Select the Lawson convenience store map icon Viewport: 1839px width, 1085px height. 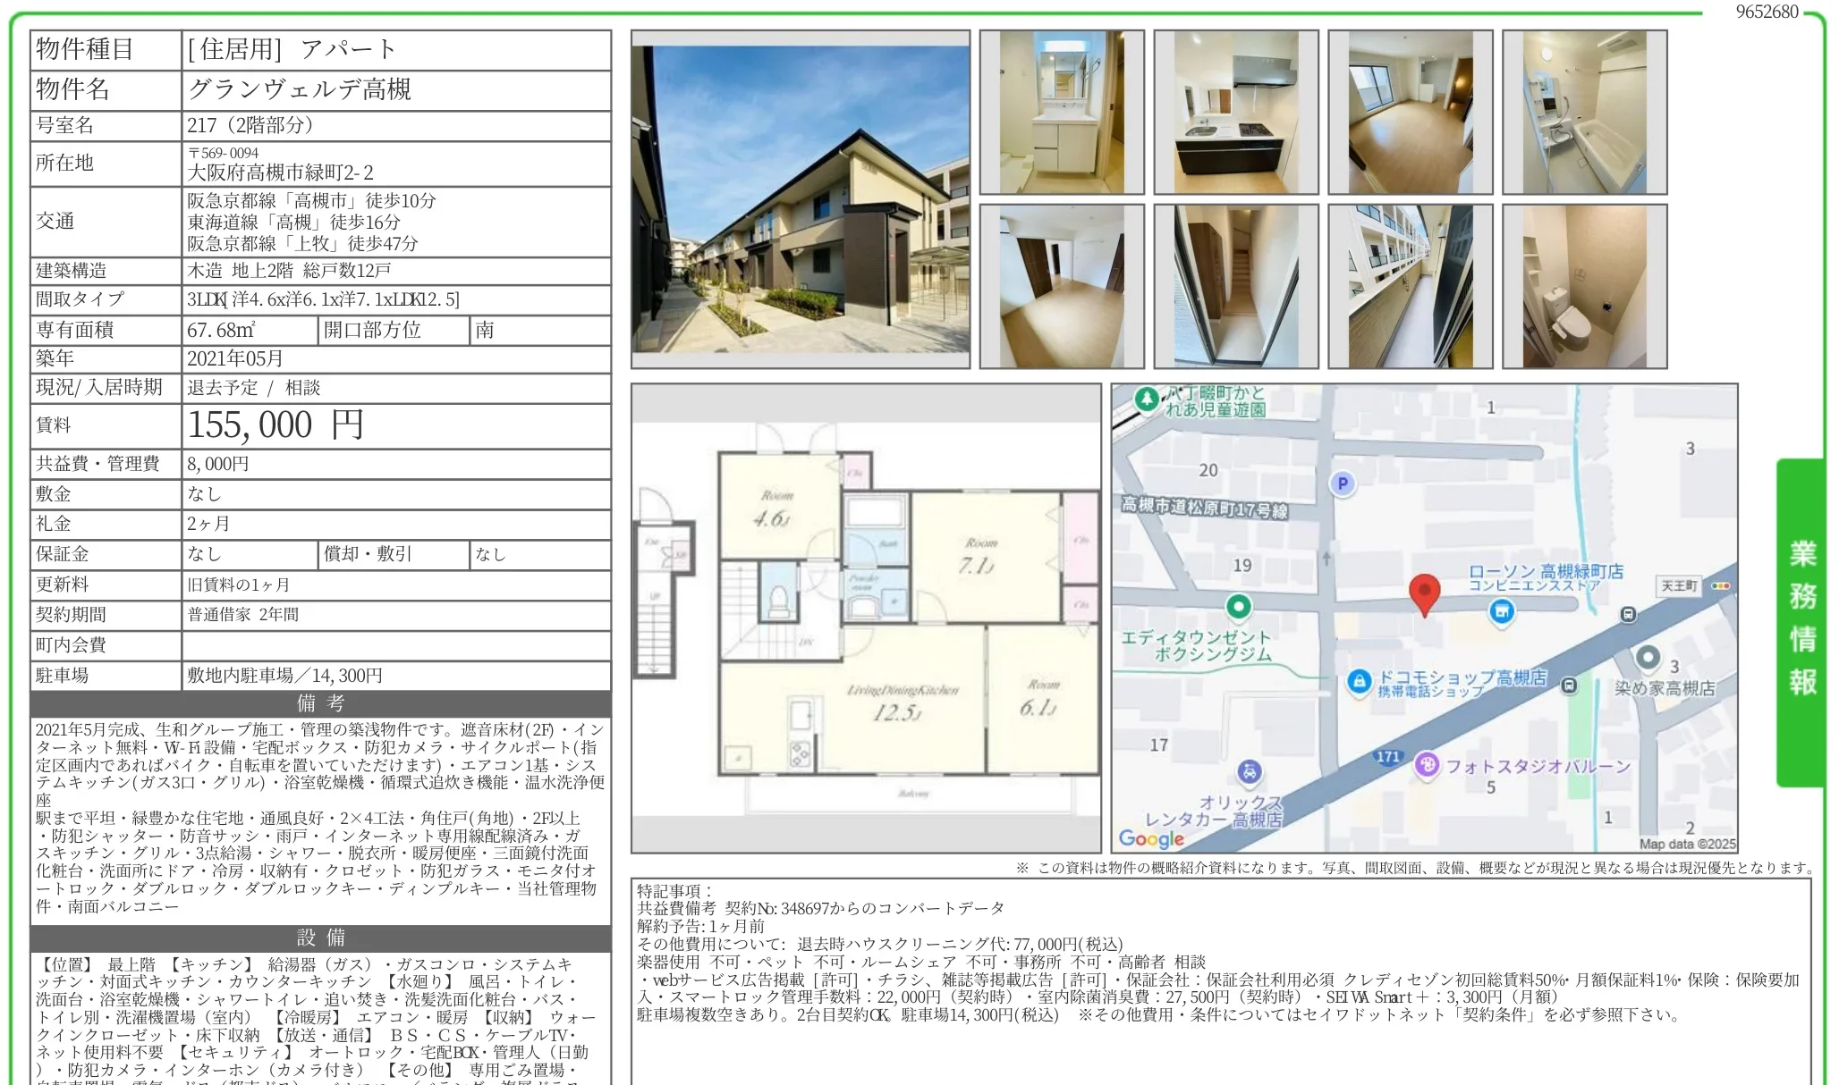pos(1502,612)
